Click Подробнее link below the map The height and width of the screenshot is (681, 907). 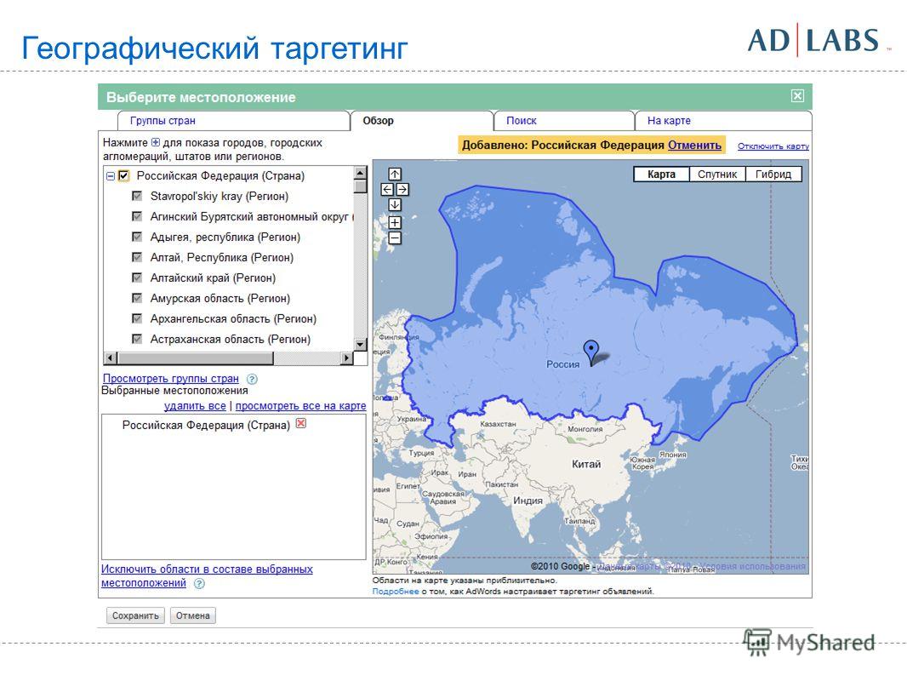(x=396, y=592)
